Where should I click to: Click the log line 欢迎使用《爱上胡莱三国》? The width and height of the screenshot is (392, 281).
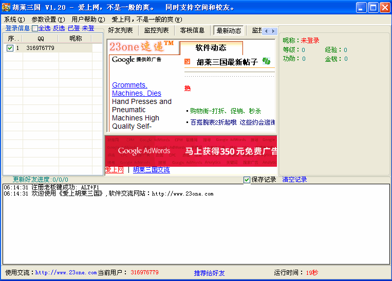pos(108,194)
